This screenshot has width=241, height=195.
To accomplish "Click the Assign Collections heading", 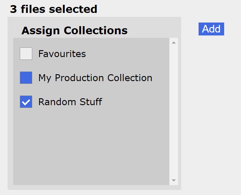I will tap(74, 30).
